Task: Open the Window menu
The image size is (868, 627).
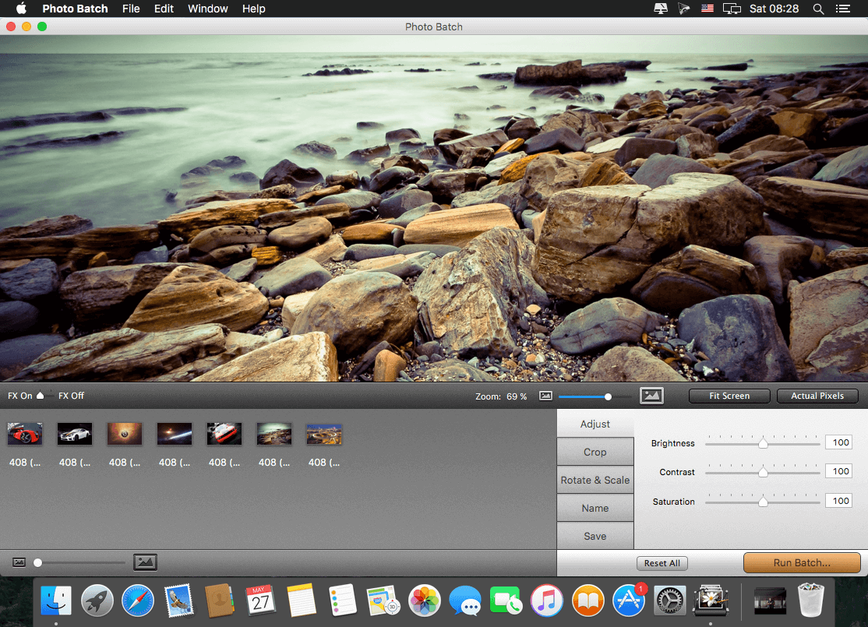Action: [207, 9]
